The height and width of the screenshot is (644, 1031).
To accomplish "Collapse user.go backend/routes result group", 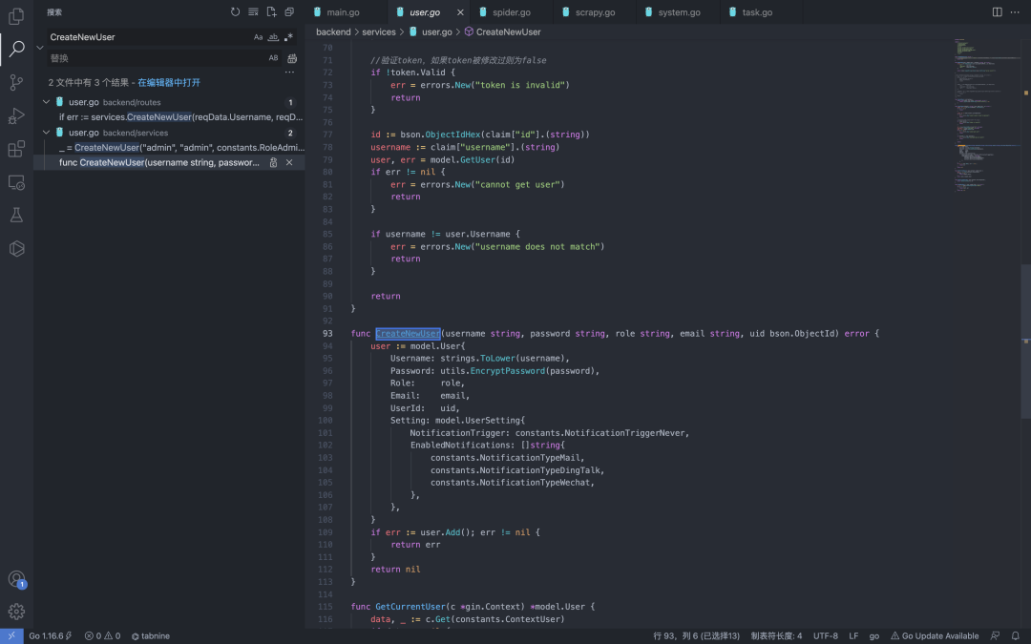I will [46, 102].
